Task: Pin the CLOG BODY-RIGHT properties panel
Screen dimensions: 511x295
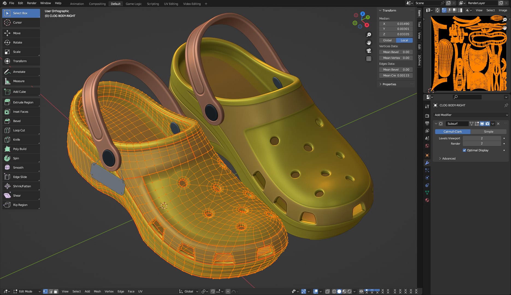Action: [506, 105]
